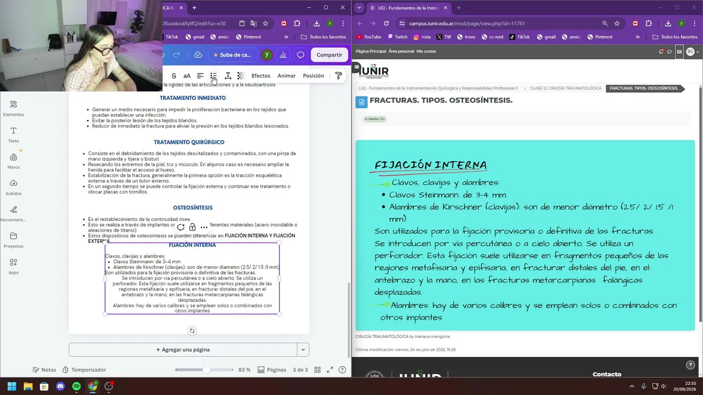Click the 83 % zoom value
This screenshot has height=395, width=703.
coord(244,370)
